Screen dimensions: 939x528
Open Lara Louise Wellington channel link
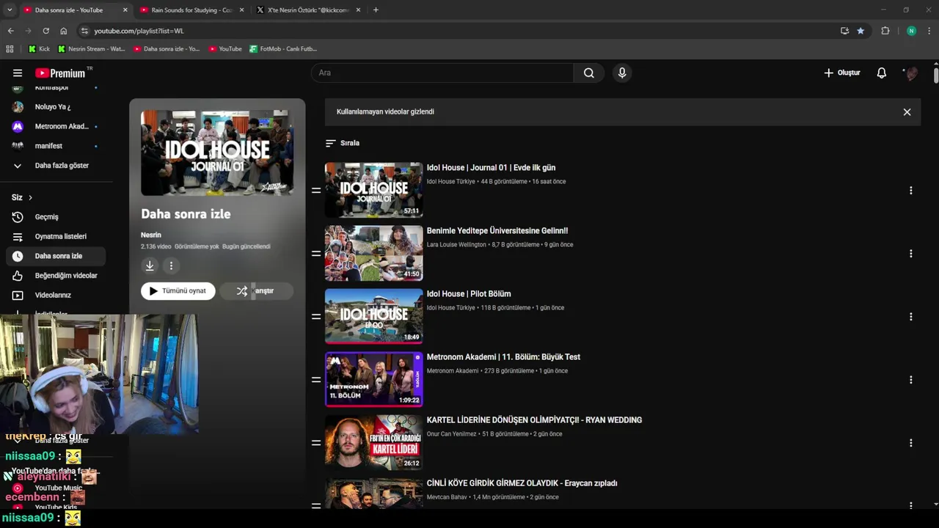pos(456,245)
